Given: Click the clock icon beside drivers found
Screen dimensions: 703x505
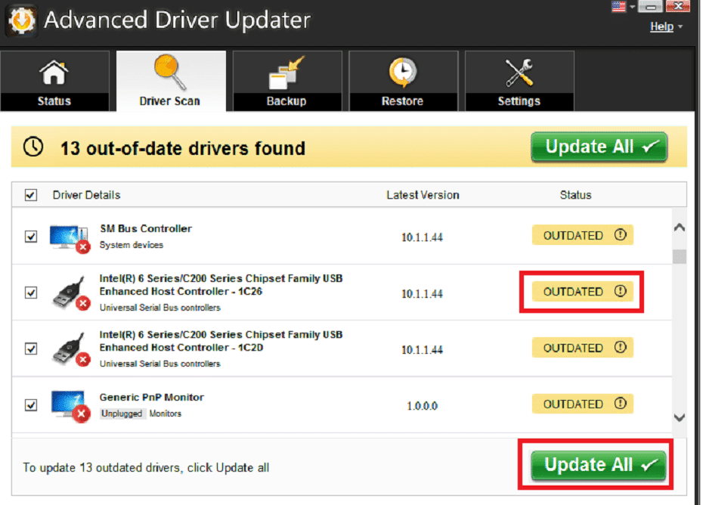Looking at the screenshot, I should [x=33, y=147].
